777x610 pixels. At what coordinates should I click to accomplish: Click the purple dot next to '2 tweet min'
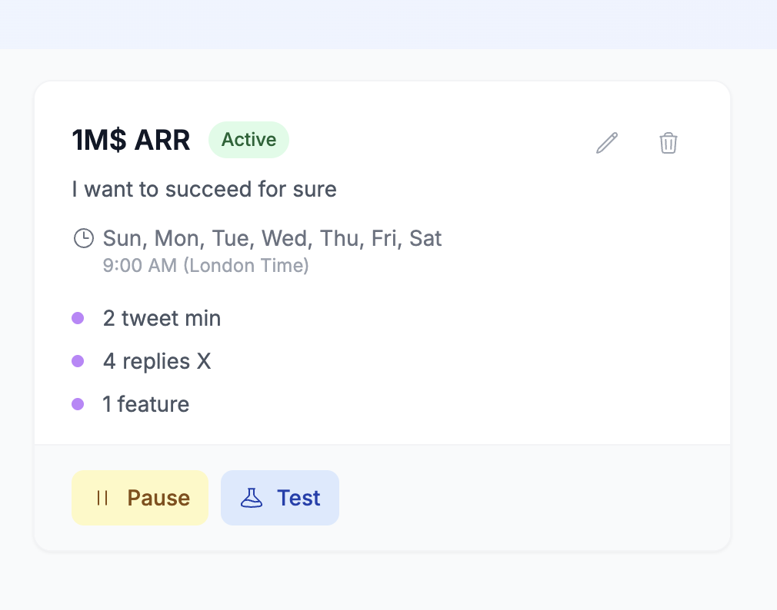pyautogui.click(x=78, y=317)
